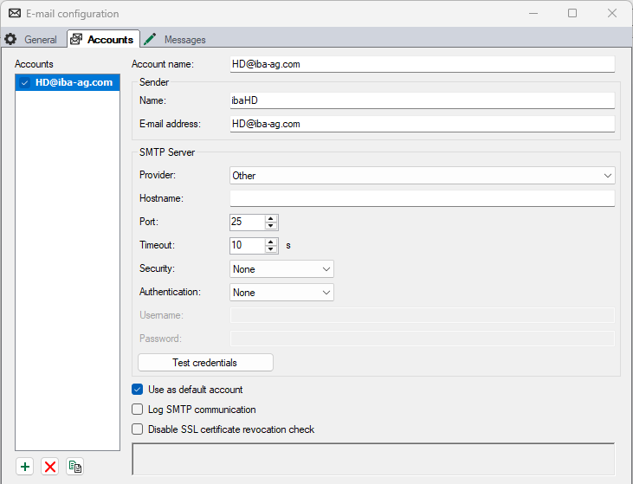The width and height of the screenshot is (633, 484).
Task: Click the Hostname input field
Action: (x=422, y=199)
